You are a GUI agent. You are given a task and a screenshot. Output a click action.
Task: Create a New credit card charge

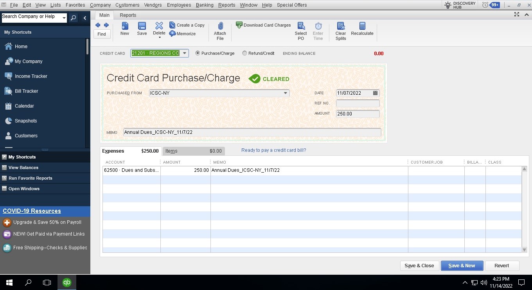click(x=125, y=29)
